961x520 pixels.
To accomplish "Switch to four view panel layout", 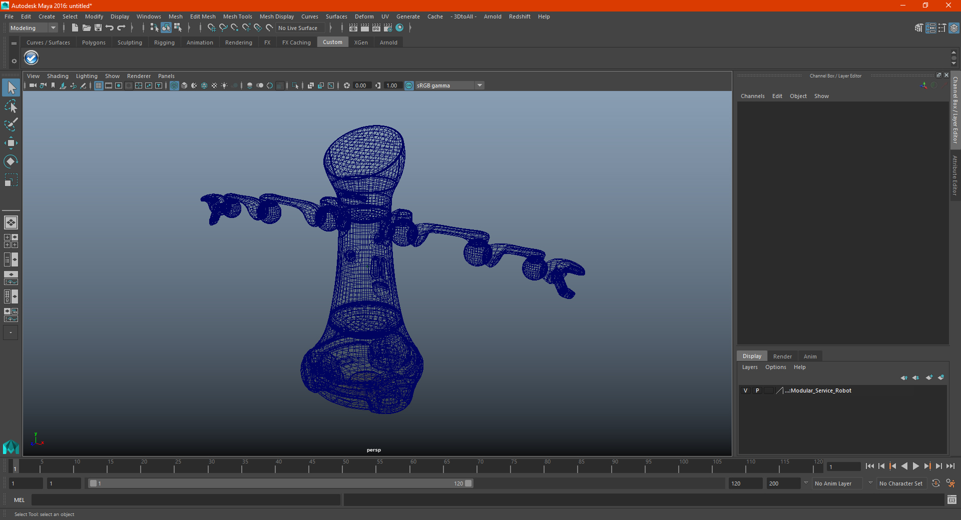I will (11, 241).
